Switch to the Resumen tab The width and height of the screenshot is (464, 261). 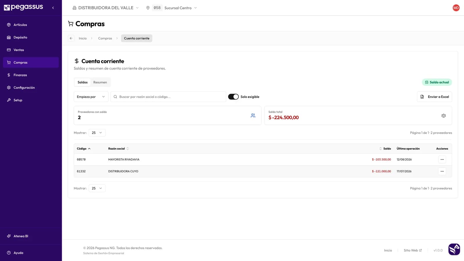tap(100, 82)
